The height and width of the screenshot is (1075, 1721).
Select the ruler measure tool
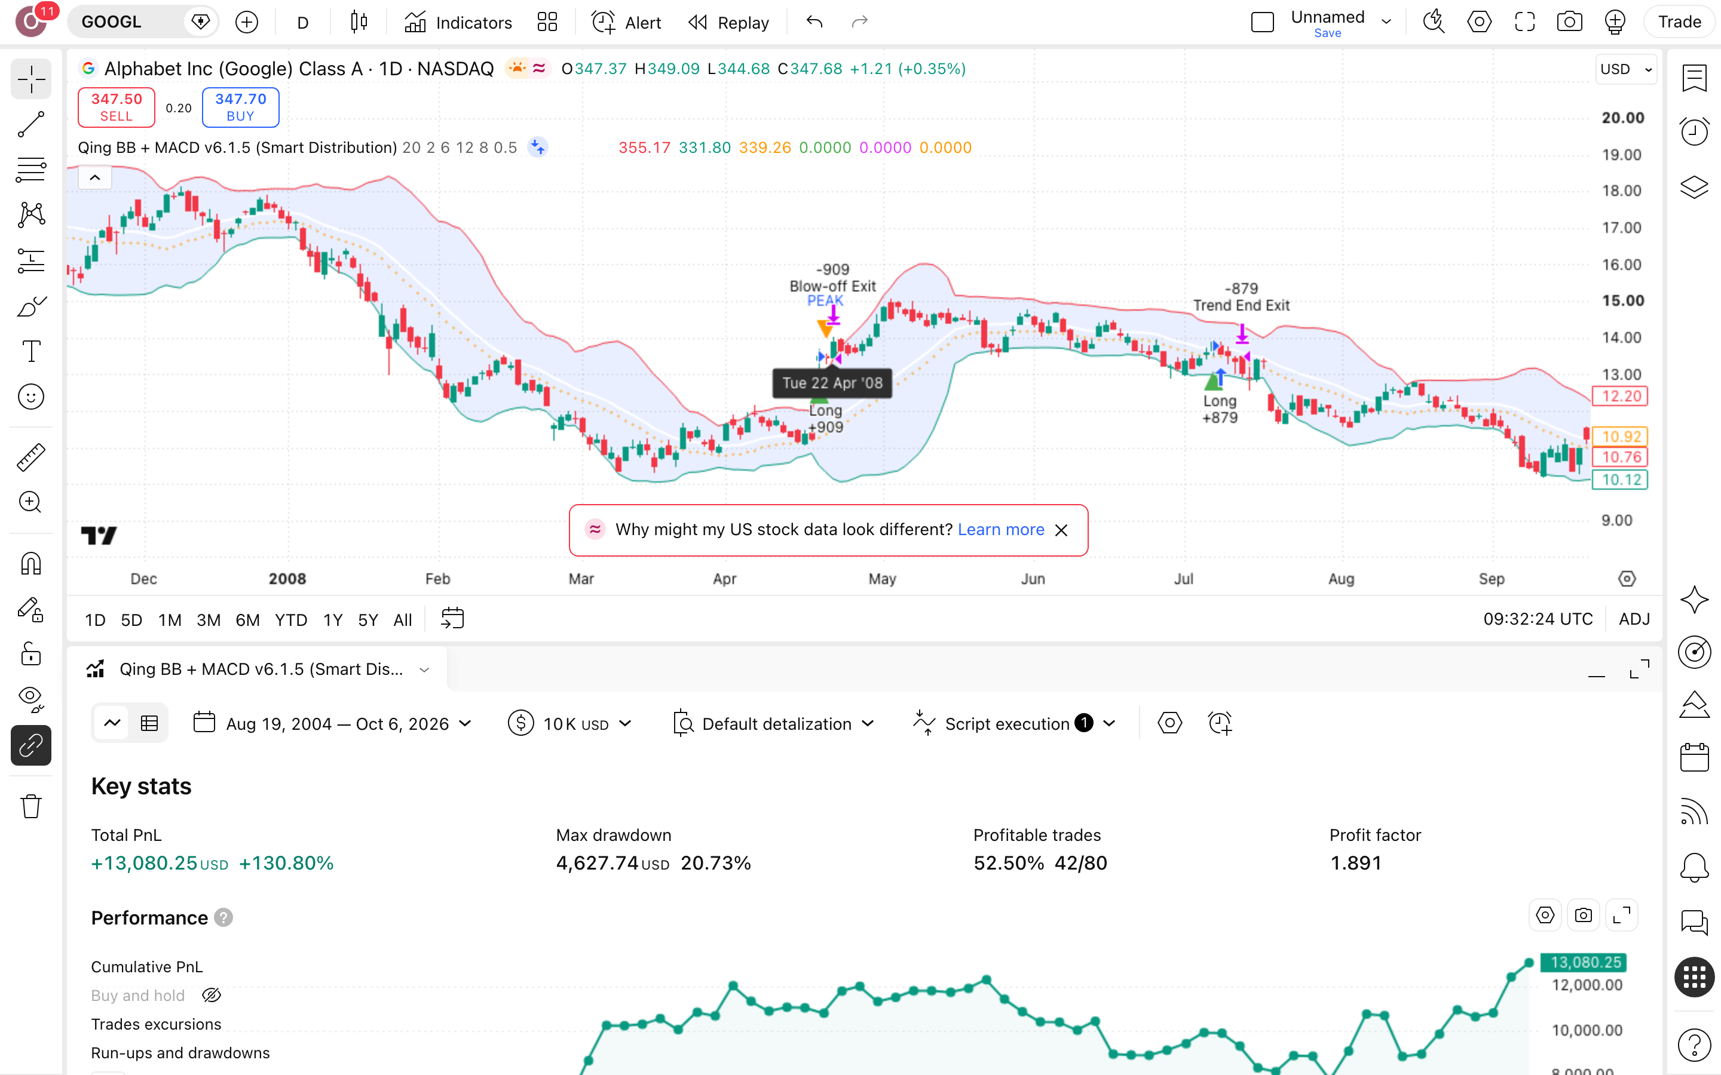point(30,457)
